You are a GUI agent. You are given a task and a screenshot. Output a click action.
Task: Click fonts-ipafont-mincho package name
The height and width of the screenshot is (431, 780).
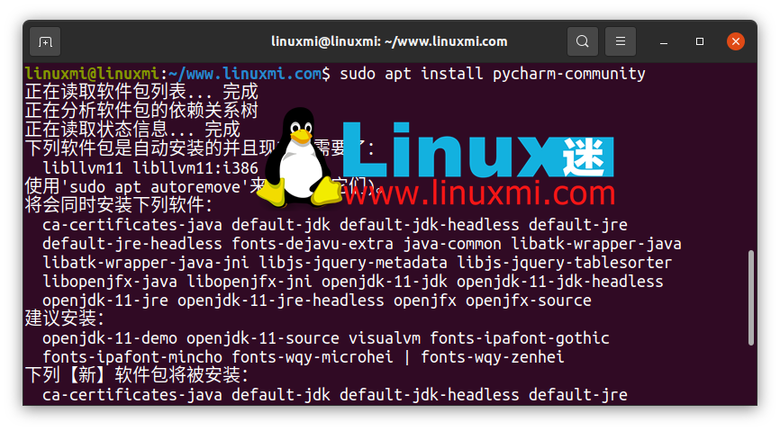point(132,357)
